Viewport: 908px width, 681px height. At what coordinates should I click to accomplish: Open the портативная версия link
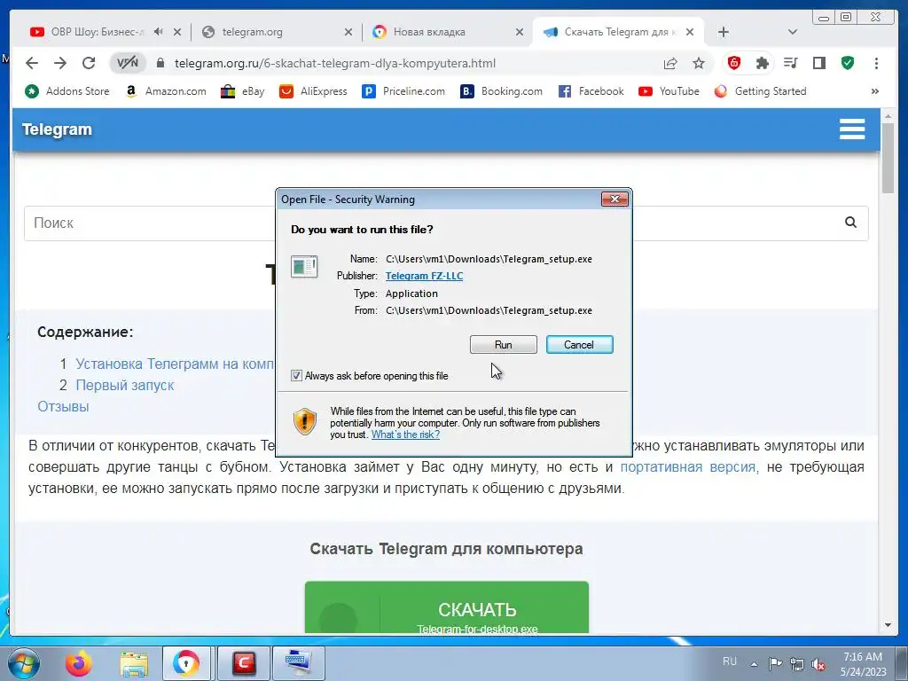pyautogui.click(x=688, y=467)
